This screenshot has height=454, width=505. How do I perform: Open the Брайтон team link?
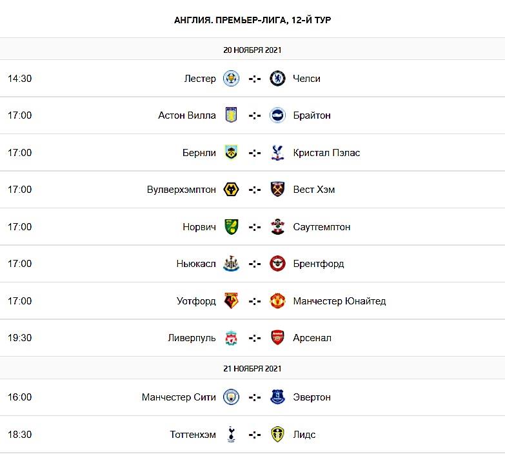point(312,115)
